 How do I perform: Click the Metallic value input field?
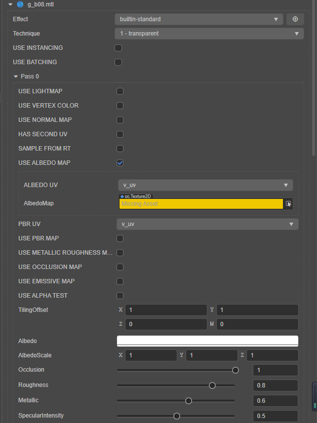coord(275,400)
